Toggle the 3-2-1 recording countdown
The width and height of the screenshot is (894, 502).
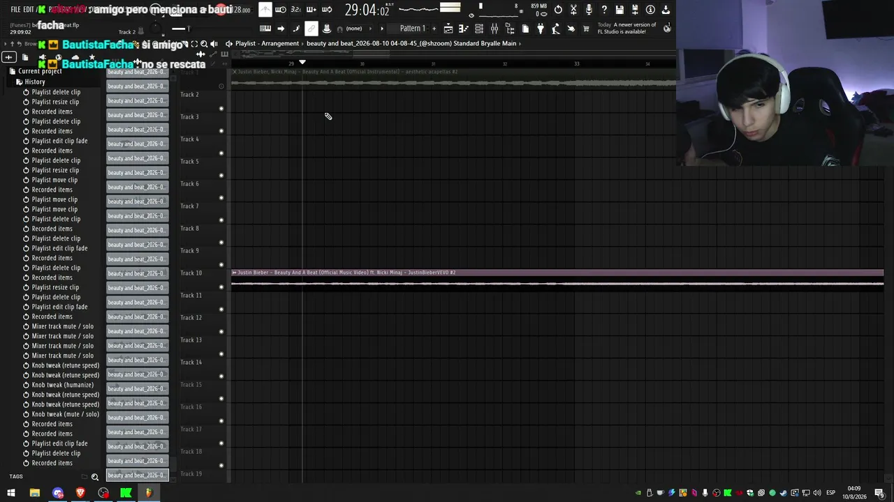(295, 10)
